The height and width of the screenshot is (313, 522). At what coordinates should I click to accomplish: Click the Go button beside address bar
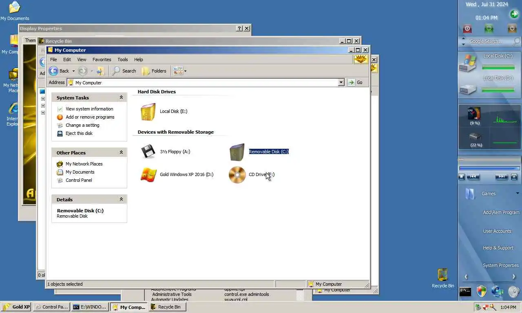355,82
